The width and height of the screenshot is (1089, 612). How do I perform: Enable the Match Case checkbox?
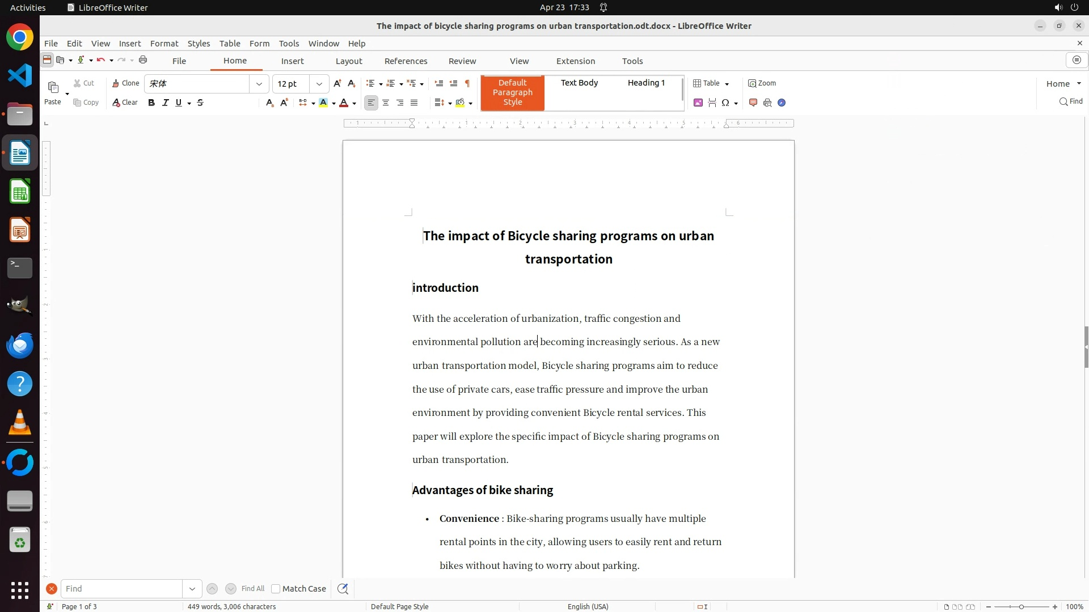click(276, 589)
